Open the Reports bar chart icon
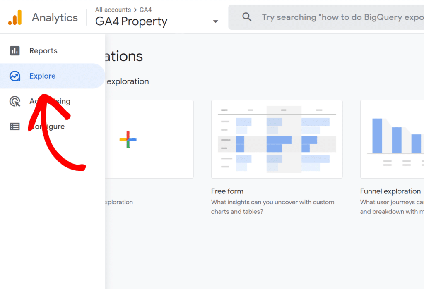The width and height of the screenshot is (424, 289). (x=15, y=51)
